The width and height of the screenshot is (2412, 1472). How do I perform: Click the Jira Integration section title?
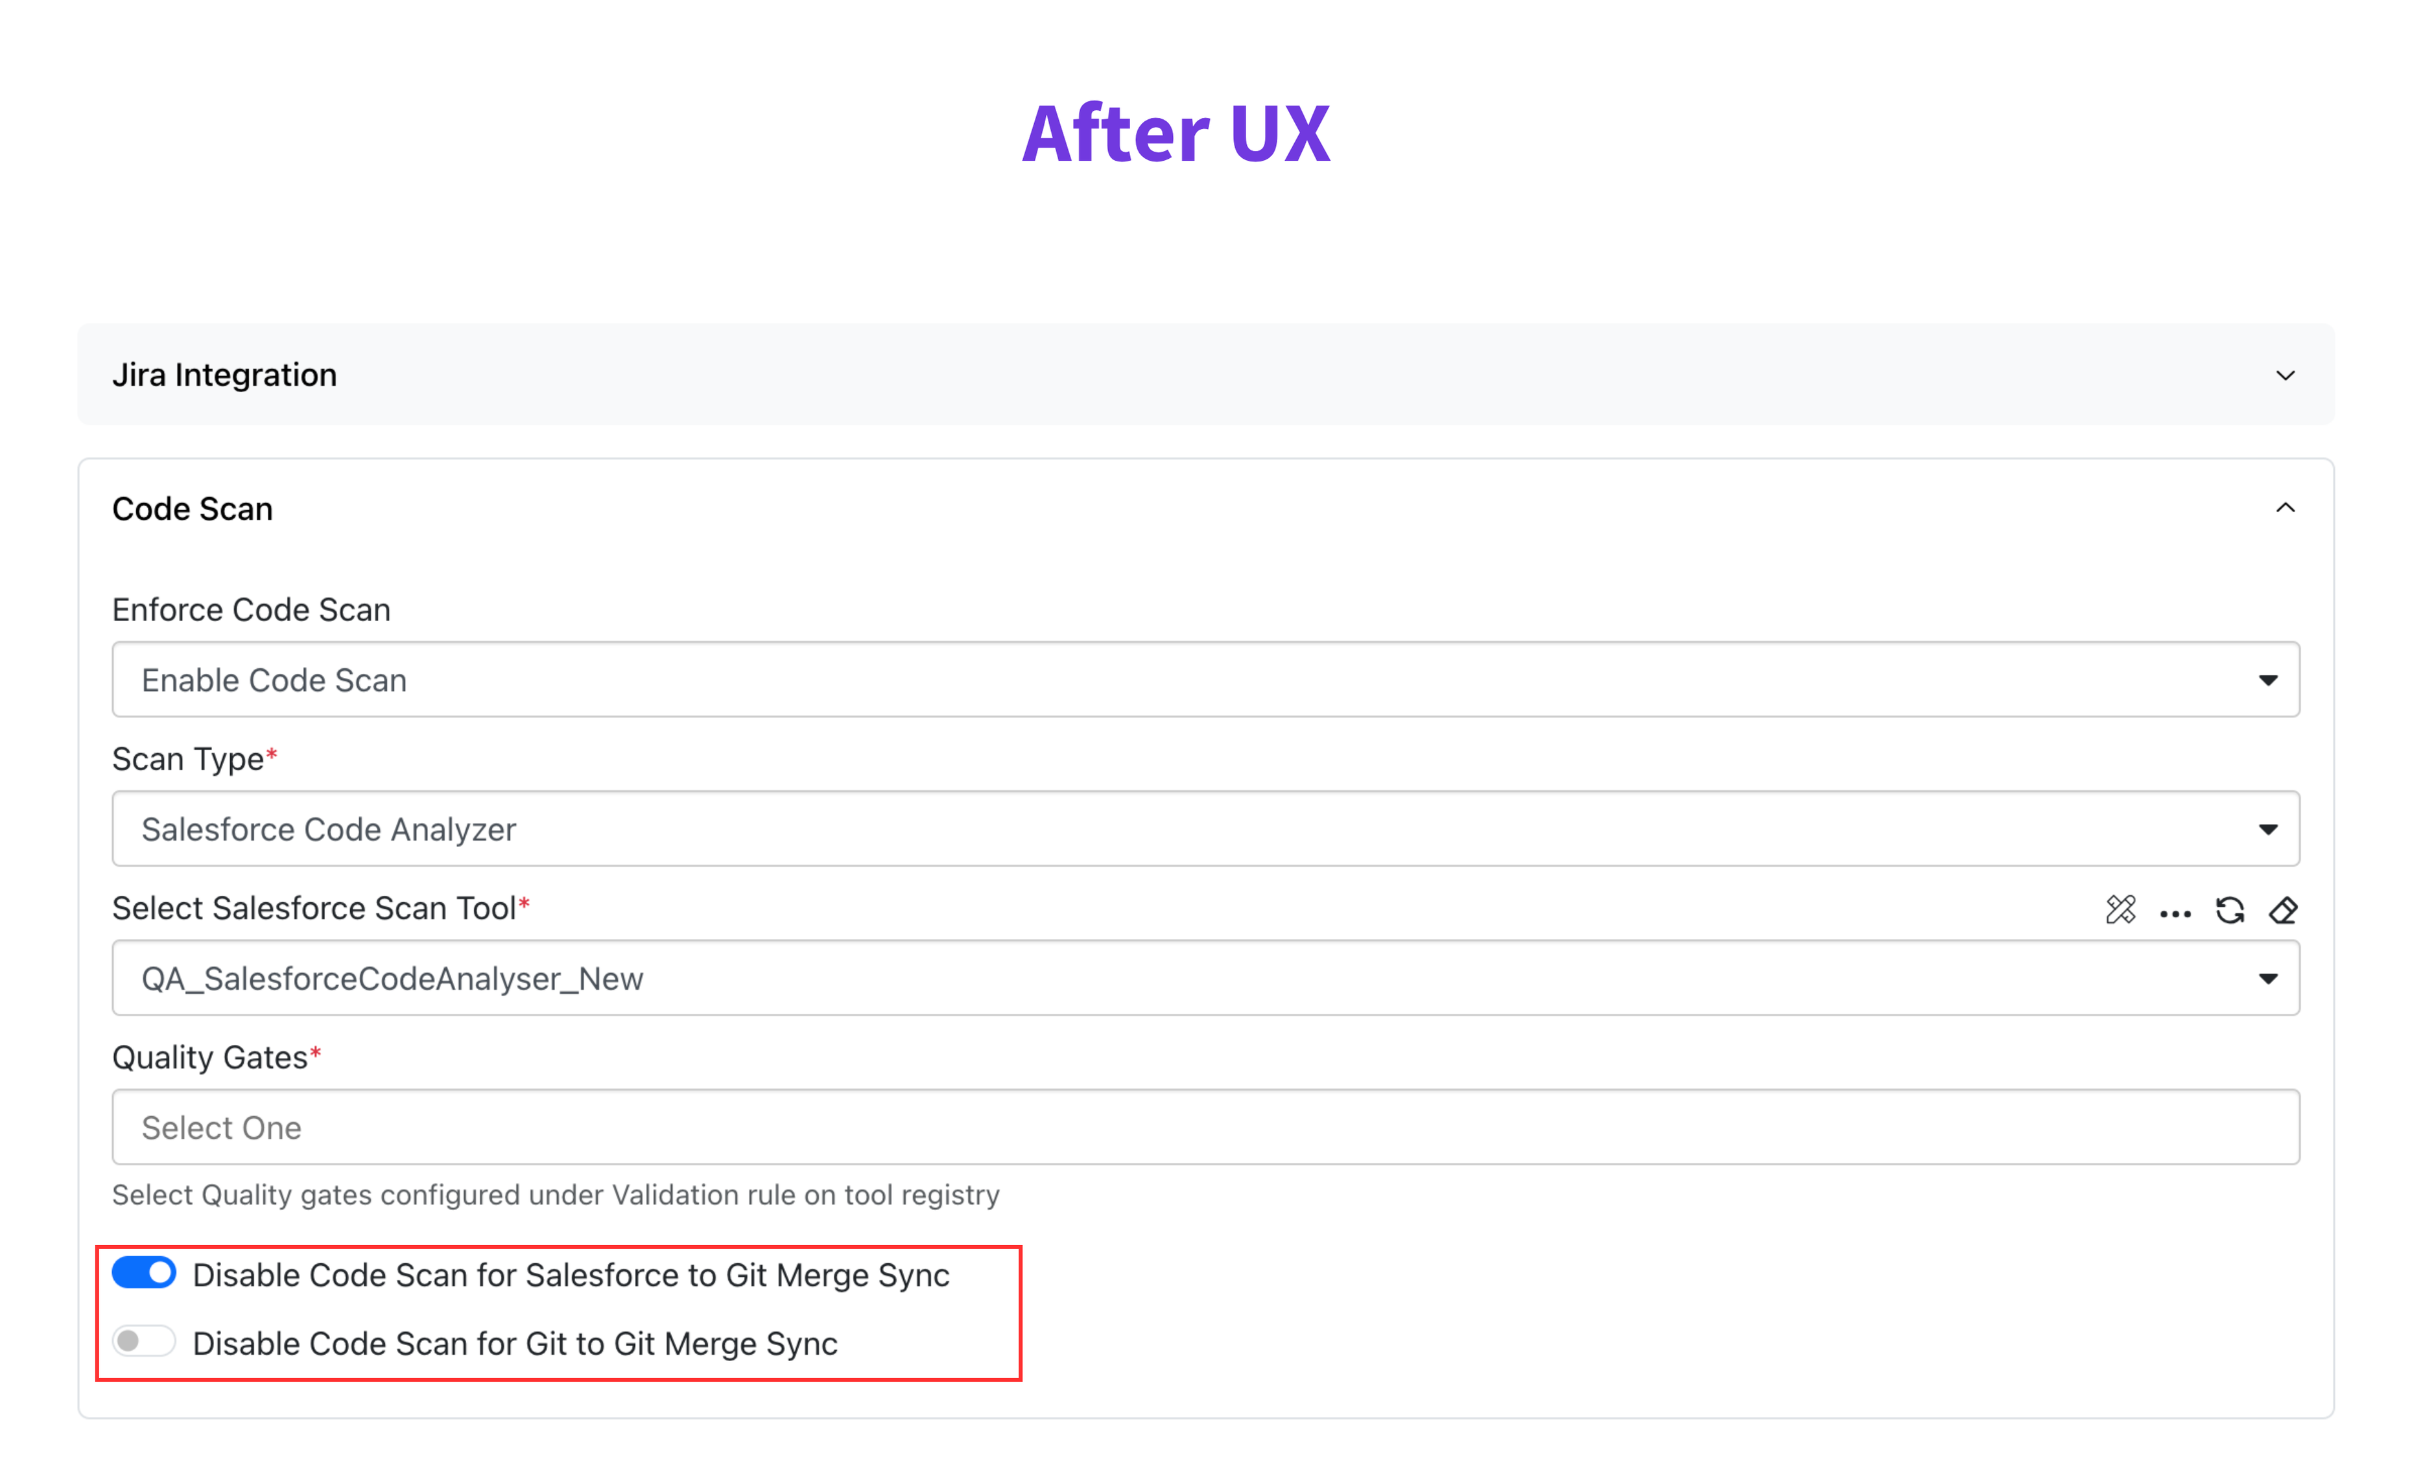[x=224, y=375]
